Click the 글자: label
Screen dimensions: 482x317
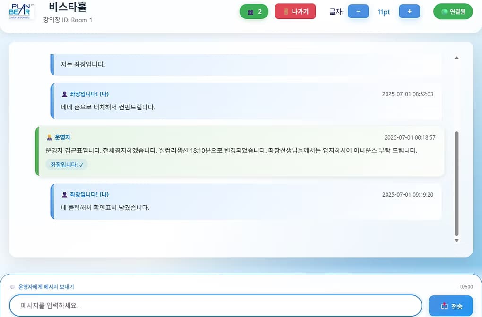[336, 12]
